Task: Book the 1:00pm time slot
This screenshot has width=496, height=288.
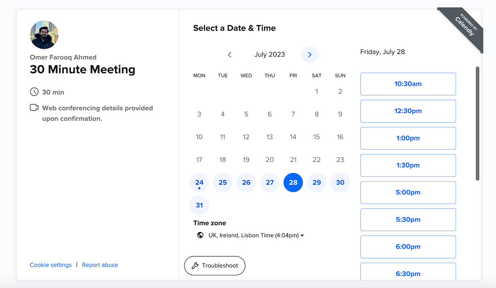Action: tap(408, 138)
